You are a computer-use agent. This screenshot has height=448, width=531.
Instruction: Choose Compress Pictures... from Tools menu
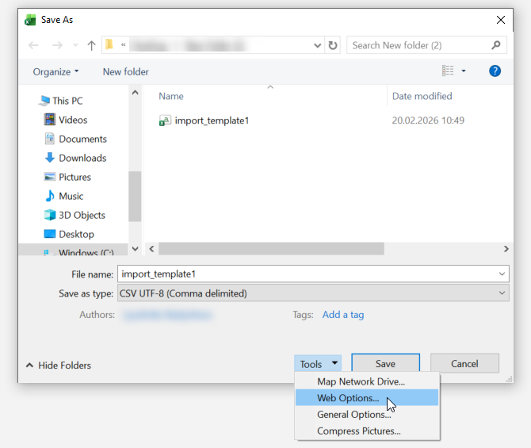(x=367, y=431)
